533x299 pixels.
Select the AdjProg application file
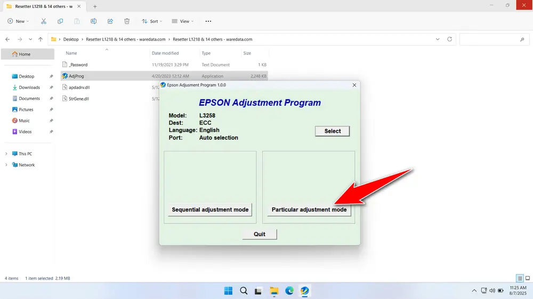click(x=165, y=76)
